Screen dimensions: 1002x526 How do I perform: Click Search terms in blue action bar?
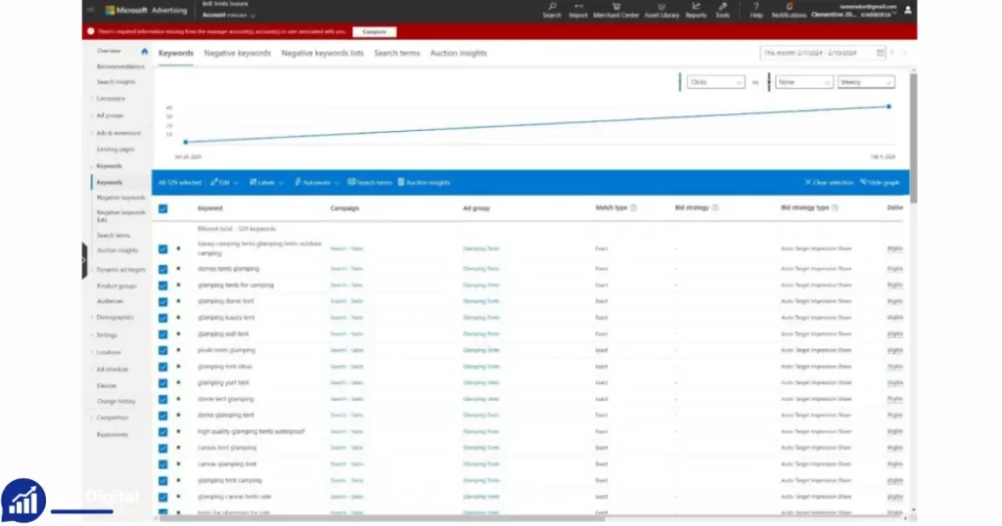click(369, 183)
